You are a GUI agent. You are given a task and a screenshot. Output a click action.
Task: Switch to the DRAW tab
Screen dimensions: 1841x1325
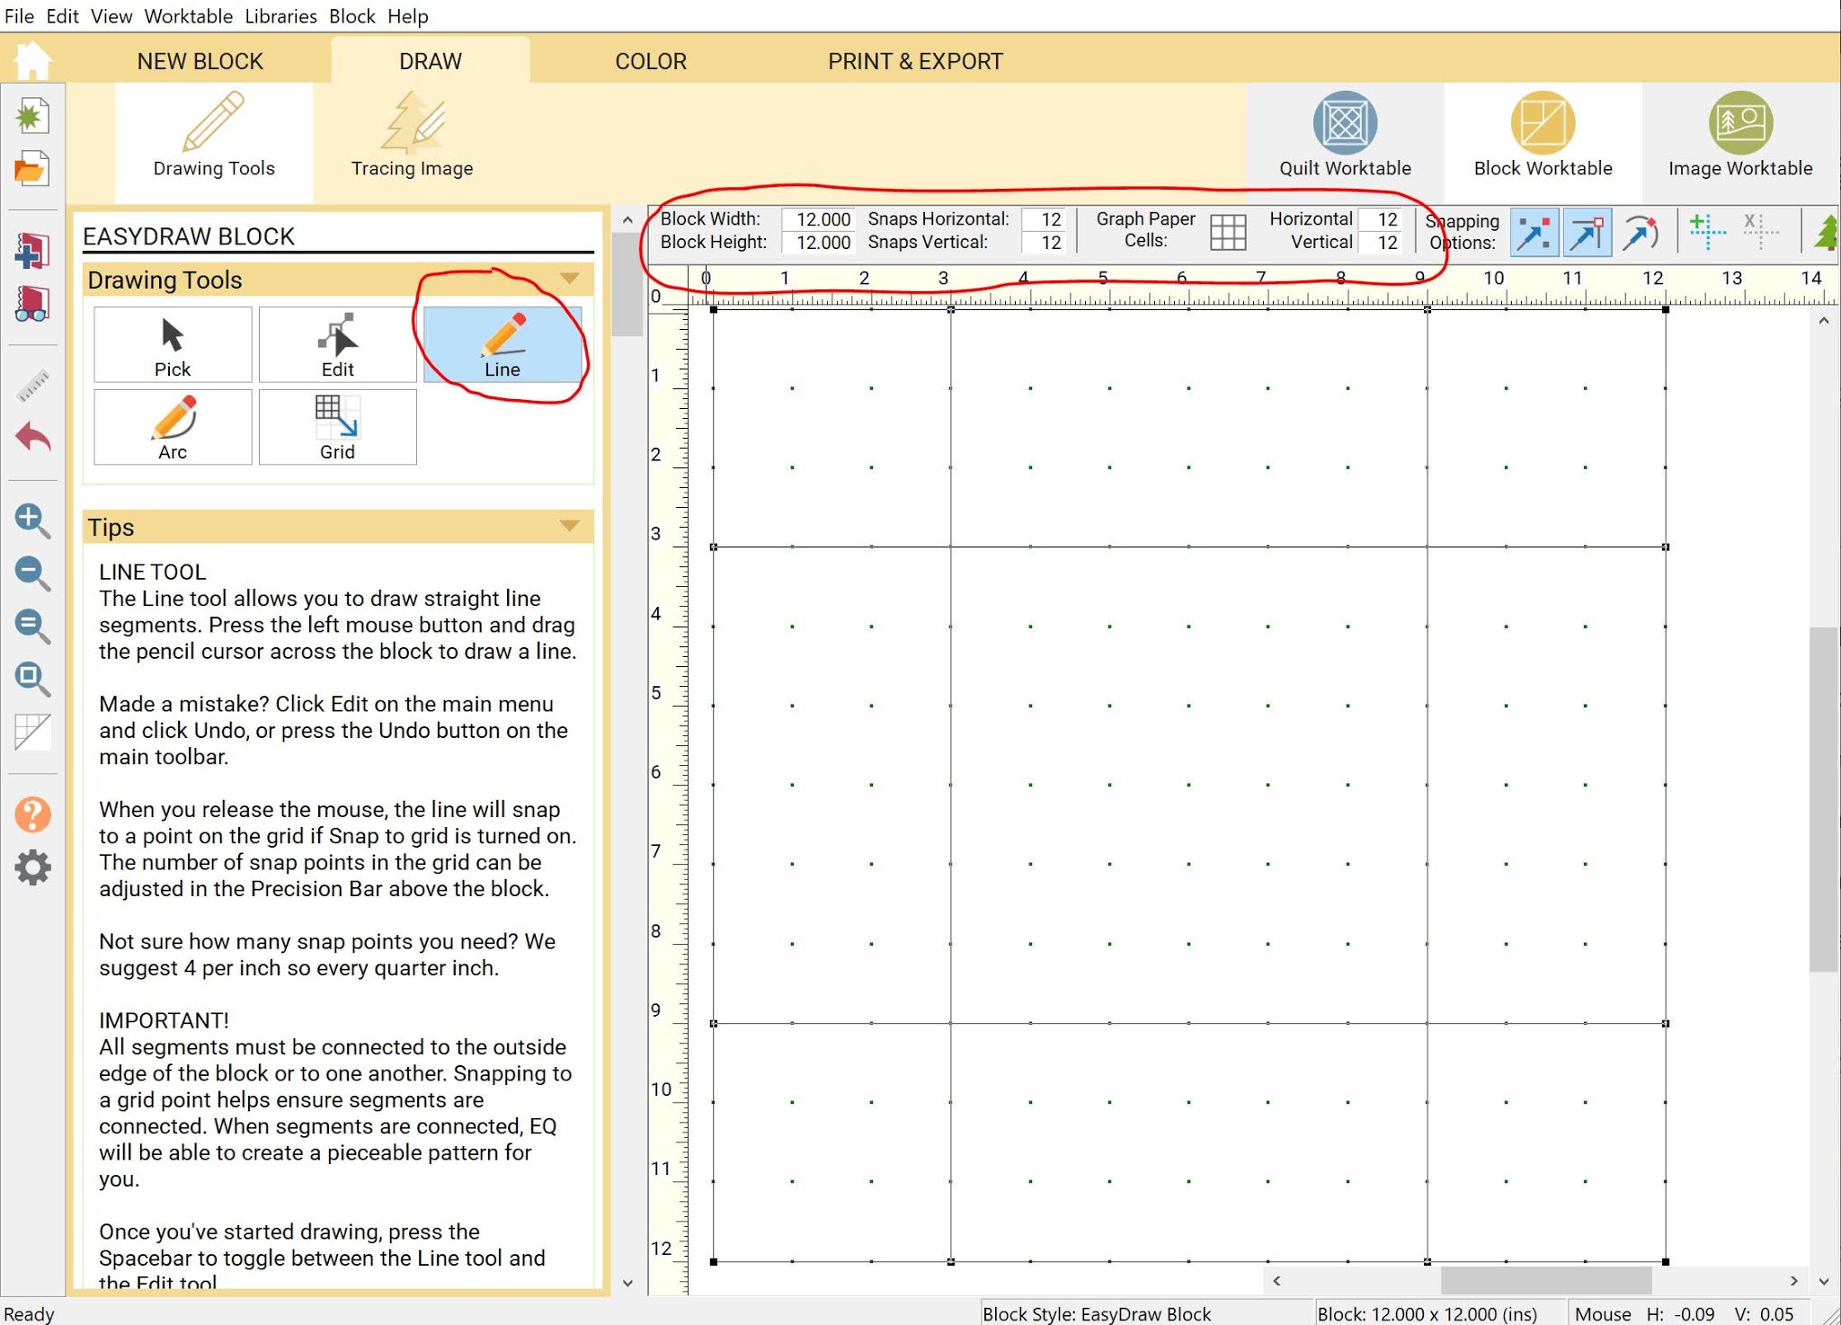point(431,61)
